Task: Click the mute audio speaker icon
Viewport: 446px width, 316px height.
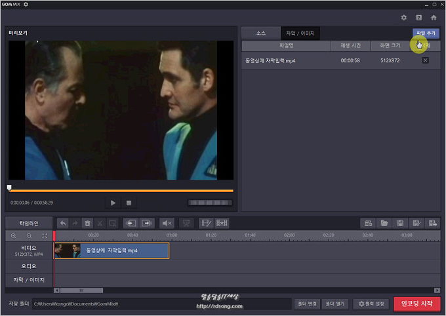Action: click(167, 224)
